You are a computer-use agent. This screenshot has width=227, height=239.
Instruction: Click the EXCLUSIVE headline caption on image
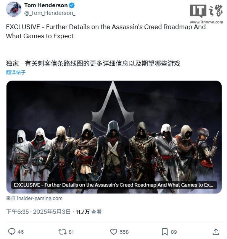[x=114, y=185]
